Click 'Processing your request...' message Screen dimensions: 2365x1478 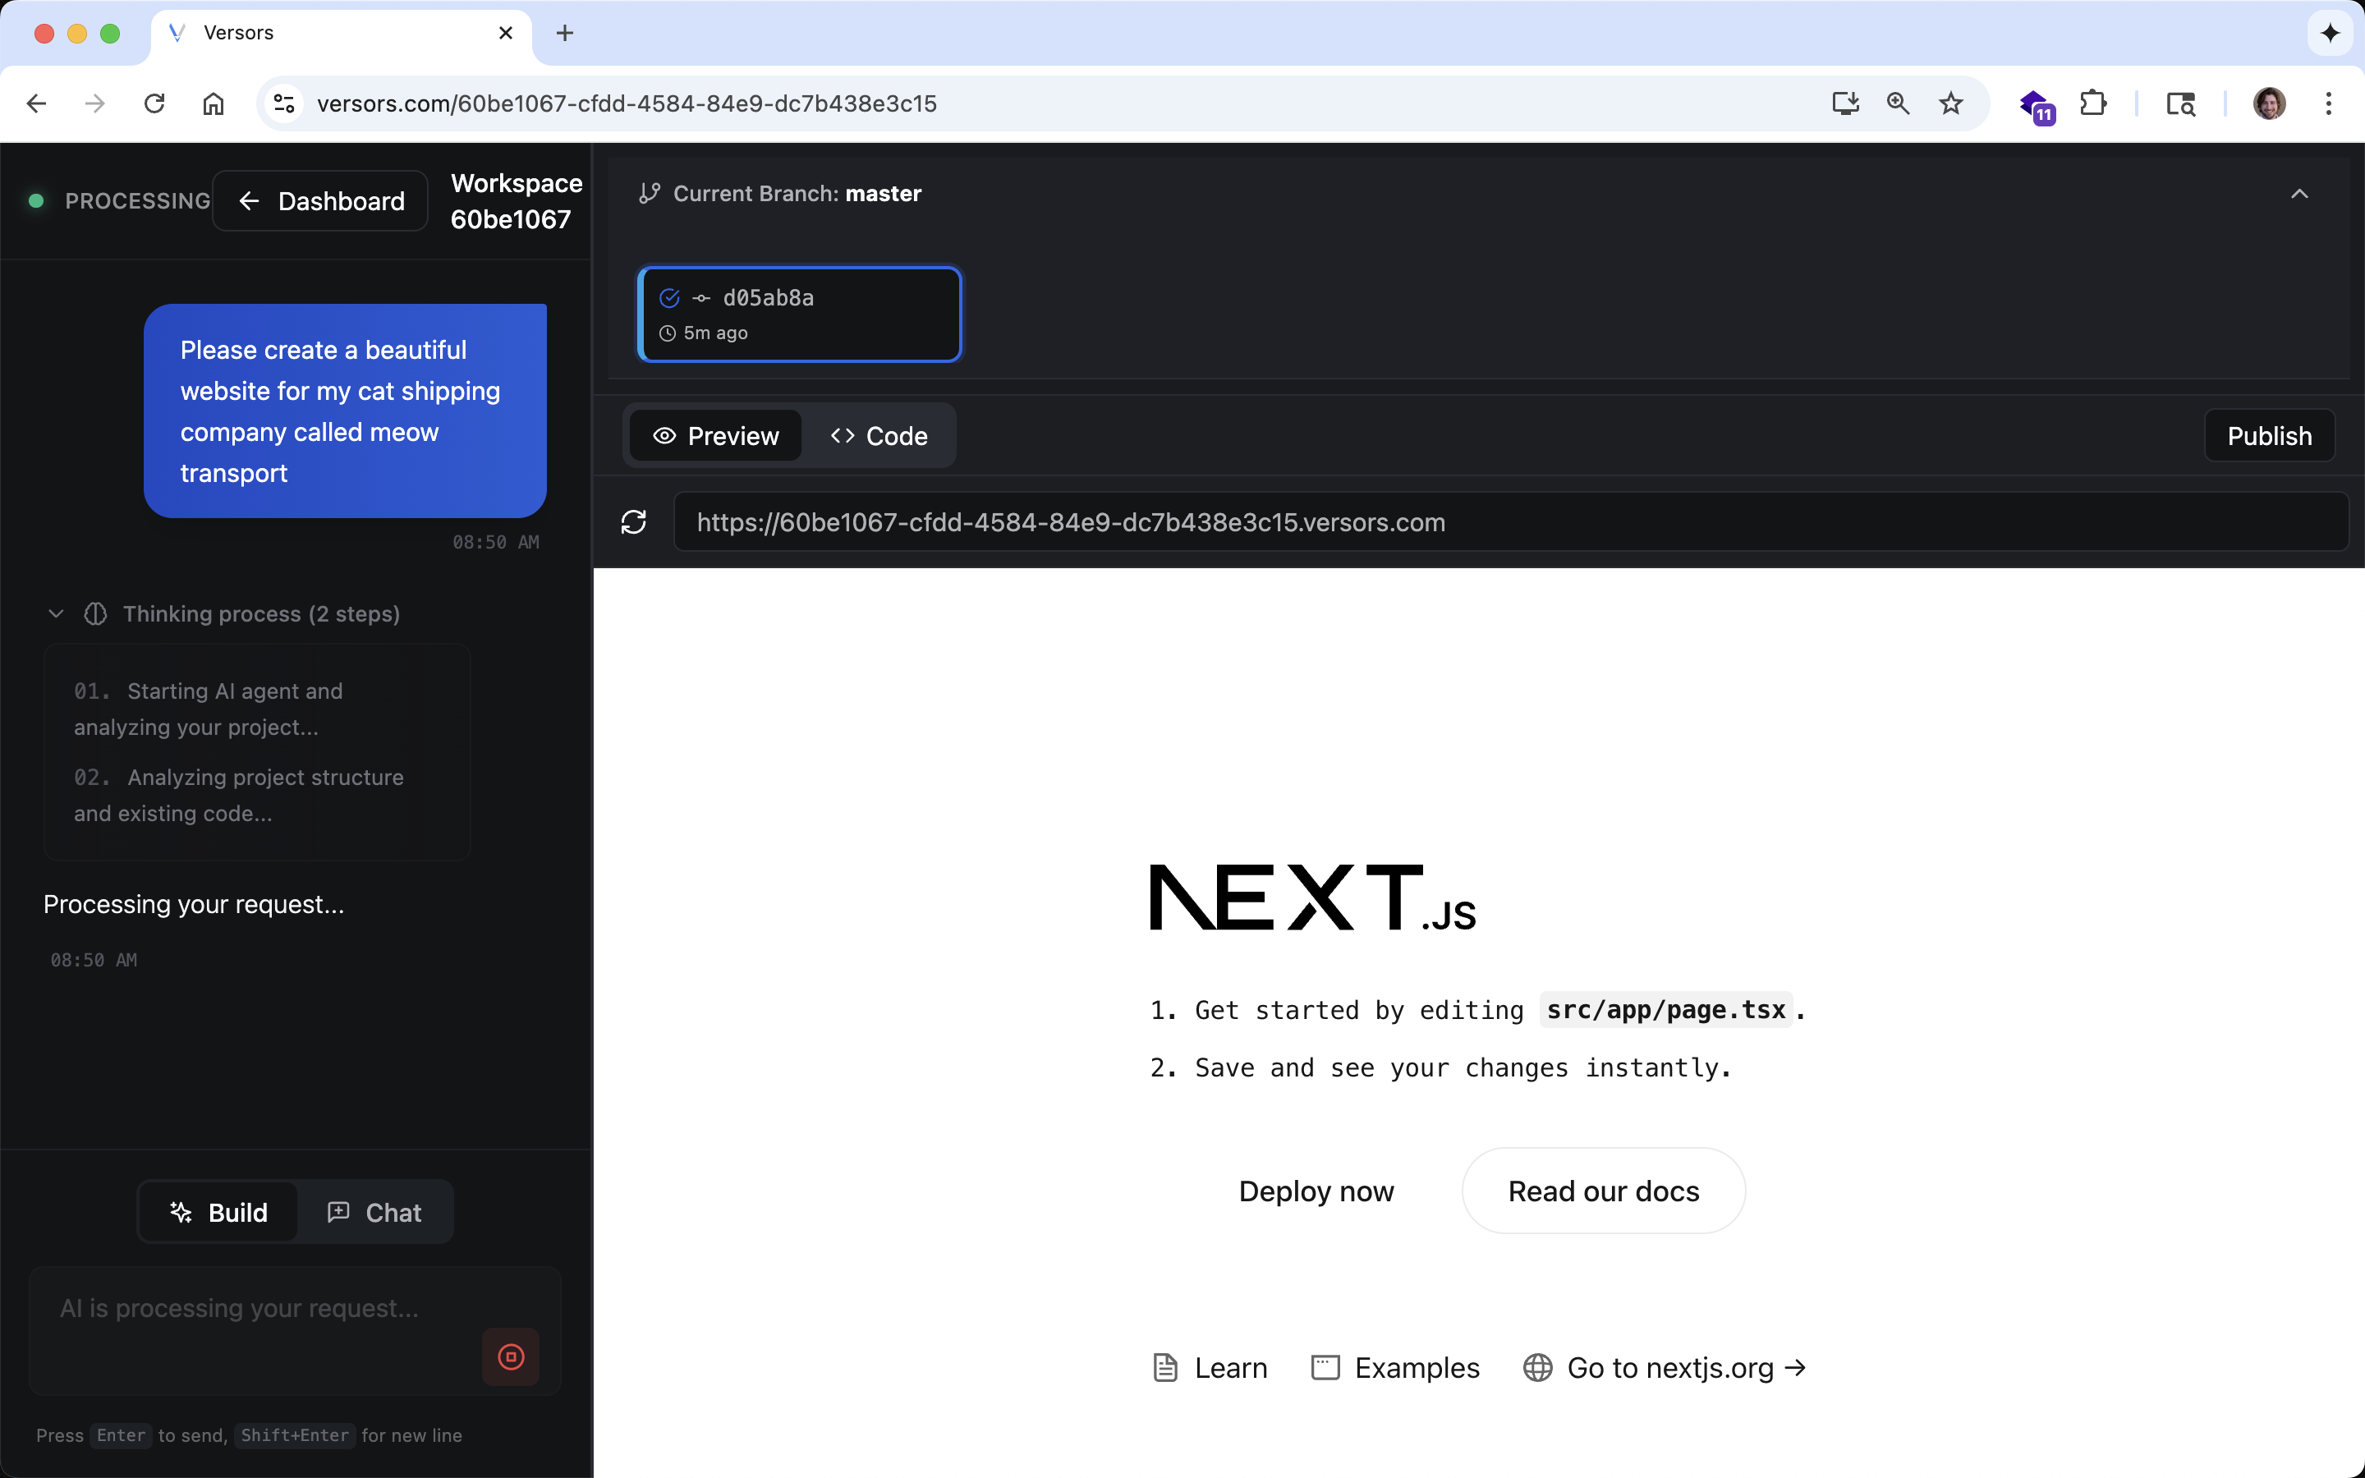pyautogui.click(x=194, y=904)
